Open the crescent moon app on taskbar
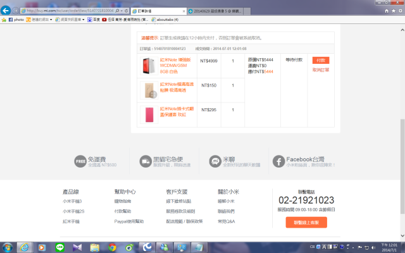Screen dimensions: 405x253 147,247
